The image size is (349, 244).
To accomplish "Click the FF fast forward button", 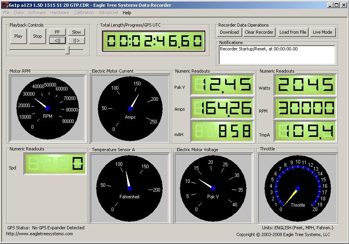I will (x=57, y=32).
